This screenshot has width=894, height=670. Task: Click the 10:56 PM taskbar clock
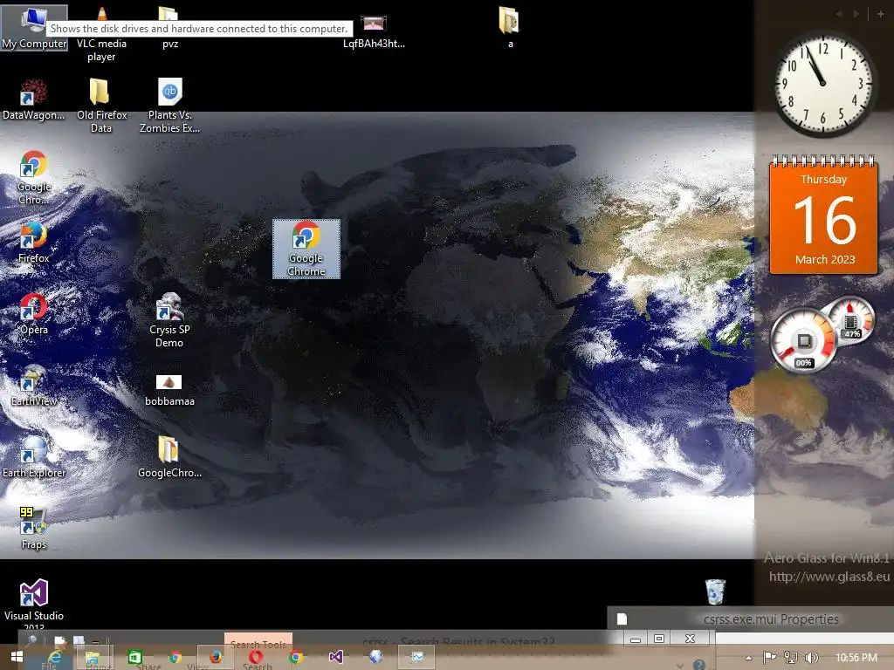(x=856, y=658)
